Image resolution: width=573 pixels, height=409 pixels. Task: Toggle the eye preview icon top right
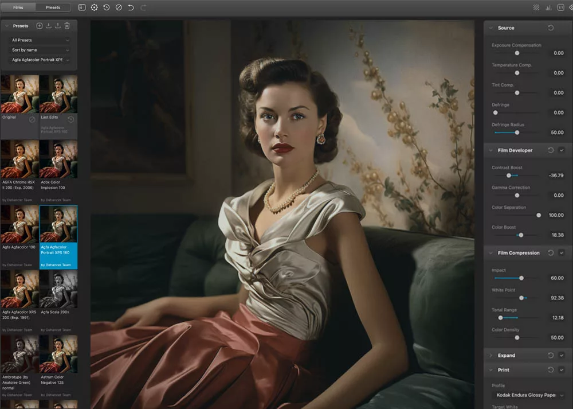571,7
